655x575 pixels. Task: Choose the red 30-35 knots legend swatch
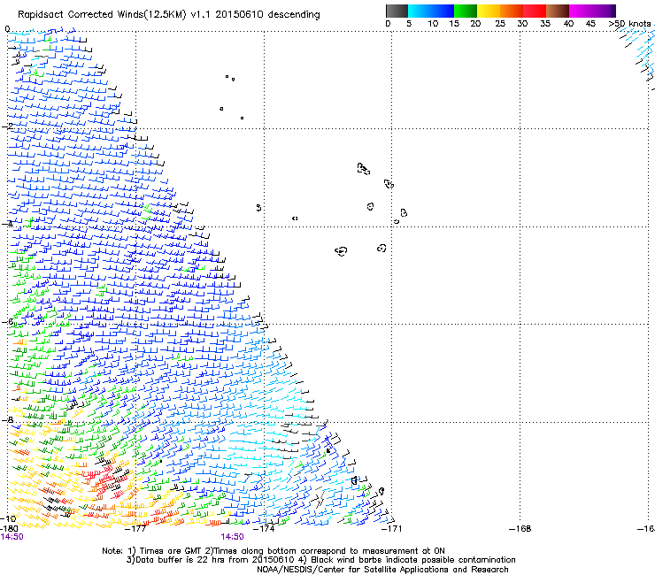pos(535,11)
